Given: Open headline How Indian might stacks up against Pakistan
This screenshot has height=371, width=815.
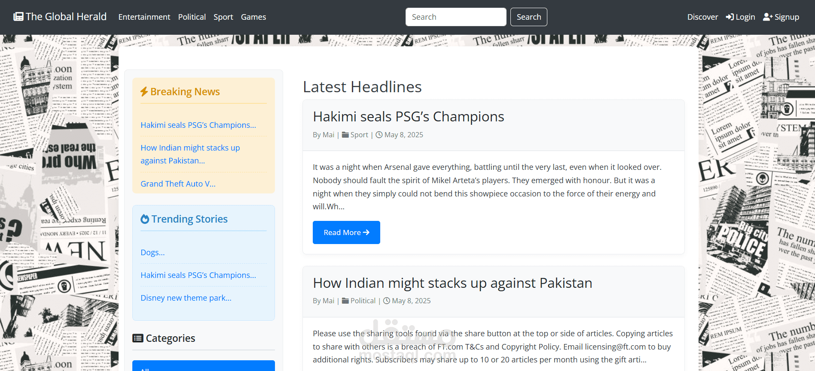Looking at the screenshot, I should tap(452, 283).
